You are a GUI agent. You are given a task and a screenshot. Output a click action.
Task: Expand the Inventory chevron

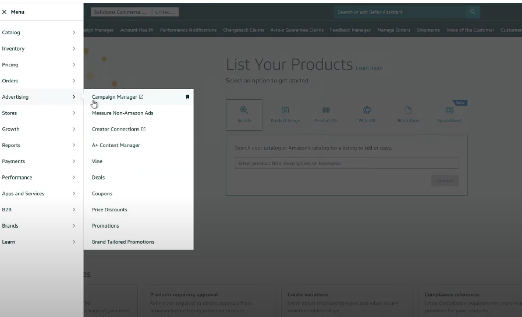(74, 49)
